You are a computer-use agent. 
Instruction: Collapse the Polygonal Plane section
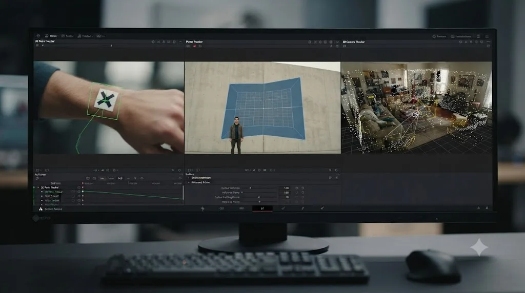189,183
